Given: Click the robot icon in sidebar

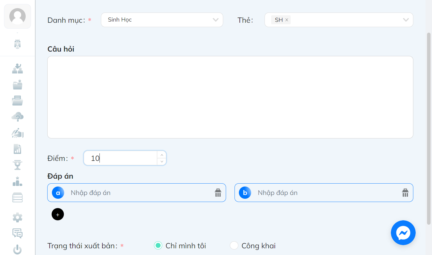Looking at the screenshot, I should click(x=18, y=44).
